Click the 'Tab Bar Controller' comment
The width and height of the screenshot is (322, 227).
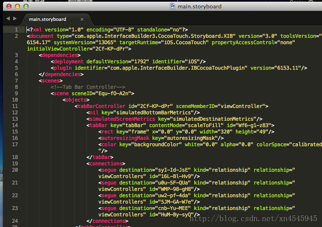click(88, 87)
